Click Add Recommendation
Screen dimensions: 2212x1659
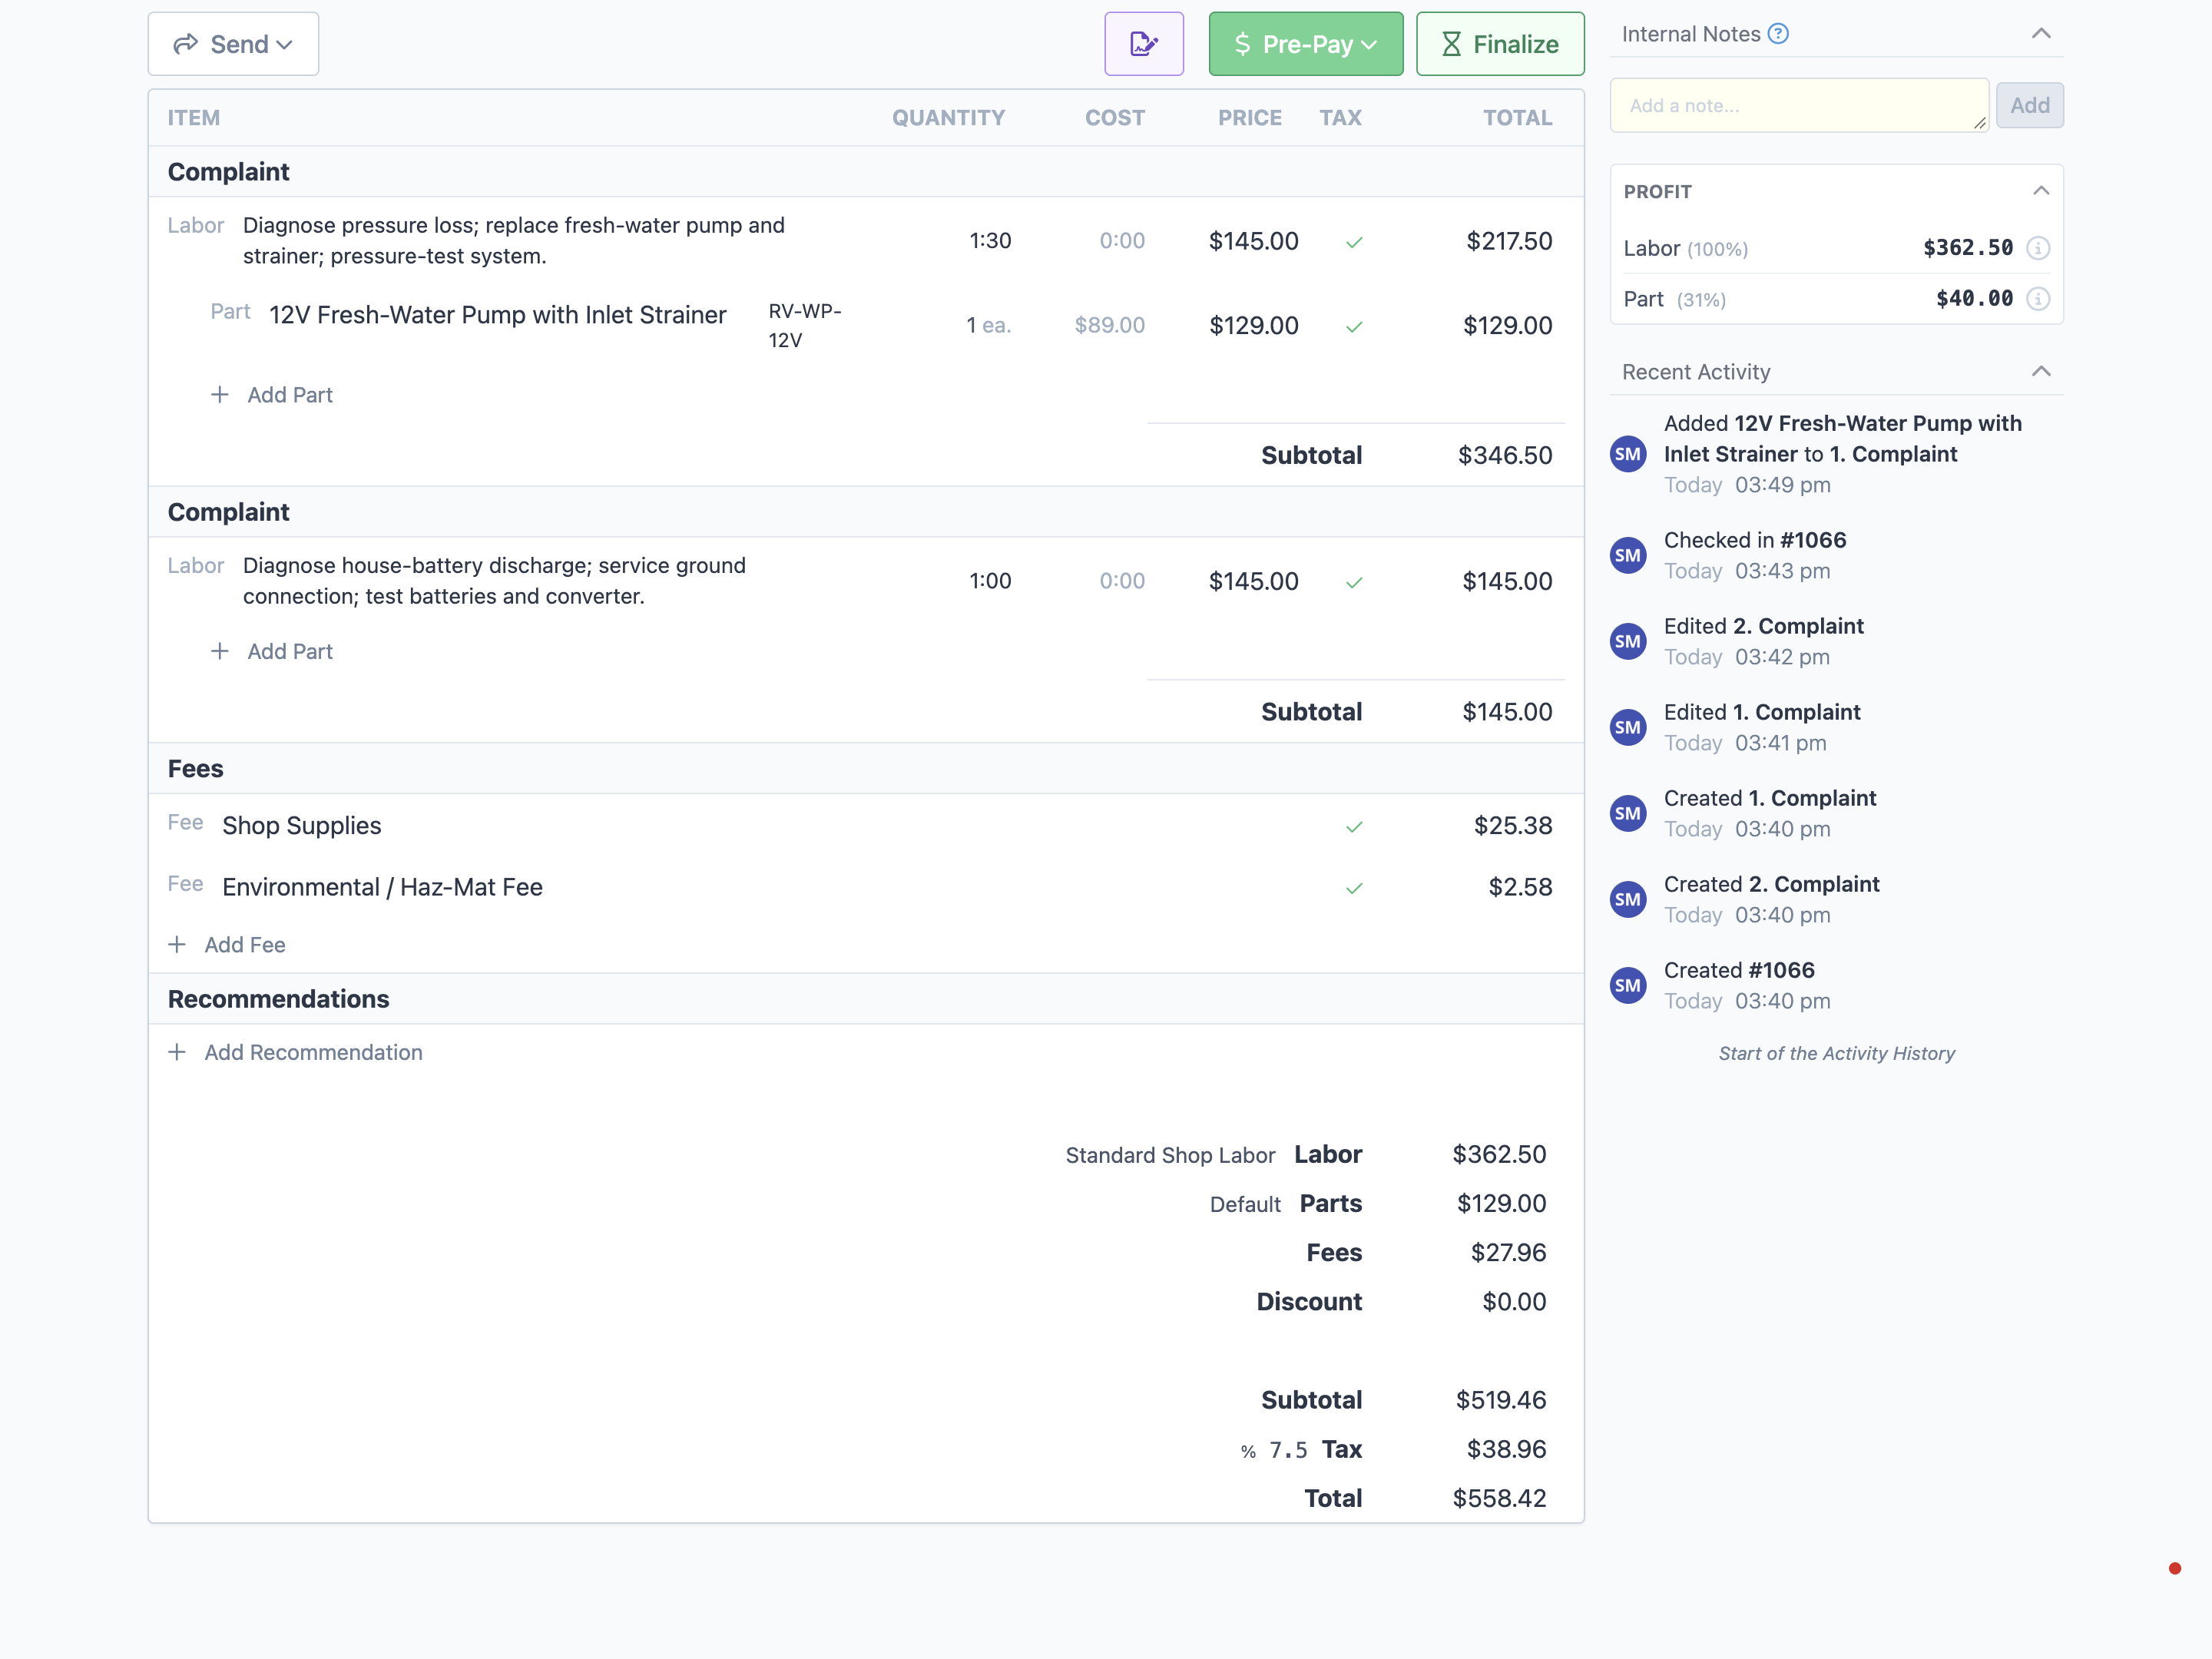click(x=295, y=1052)
